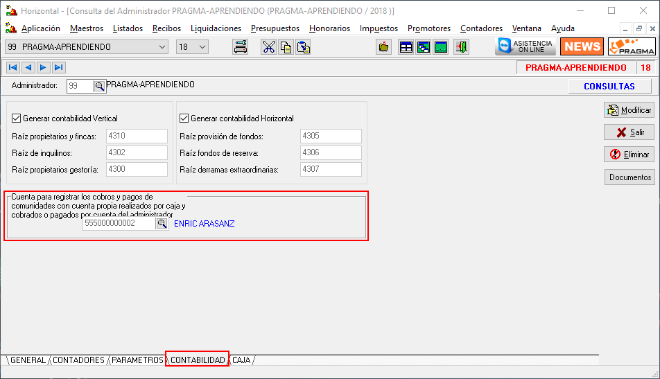Image resolution: width=660 pixels, height=379 pixels.
Task: Click Raíz propietarios gestoría field 4300
Action: point(137,169)
